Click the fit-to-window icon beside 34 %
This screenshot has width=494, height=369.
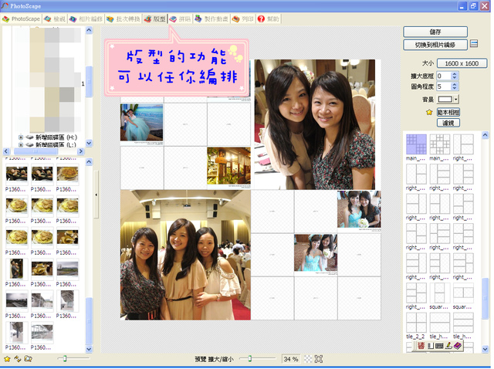point(319,359)
